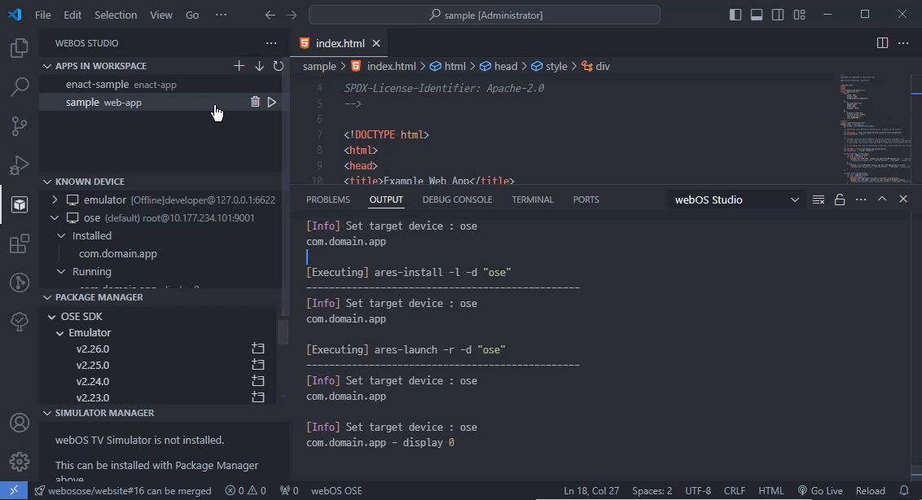Screen dimensions: 922x500
Task: Delete the sample web-app with trash icon
Action: click(255, 102)
